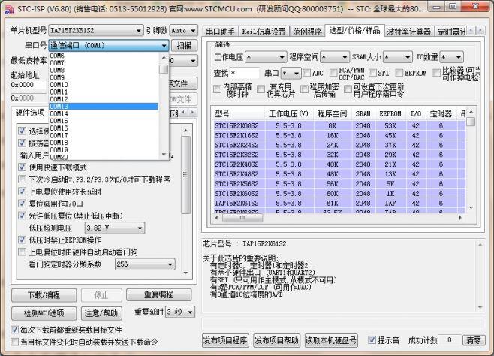Open the 引脚数 Auto dropdown
This screenshot has height=356, width=494.
pos(184,31)
